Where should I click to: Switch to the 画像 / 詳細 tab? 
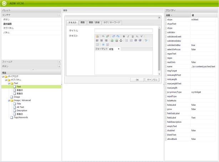click(94, 22)
